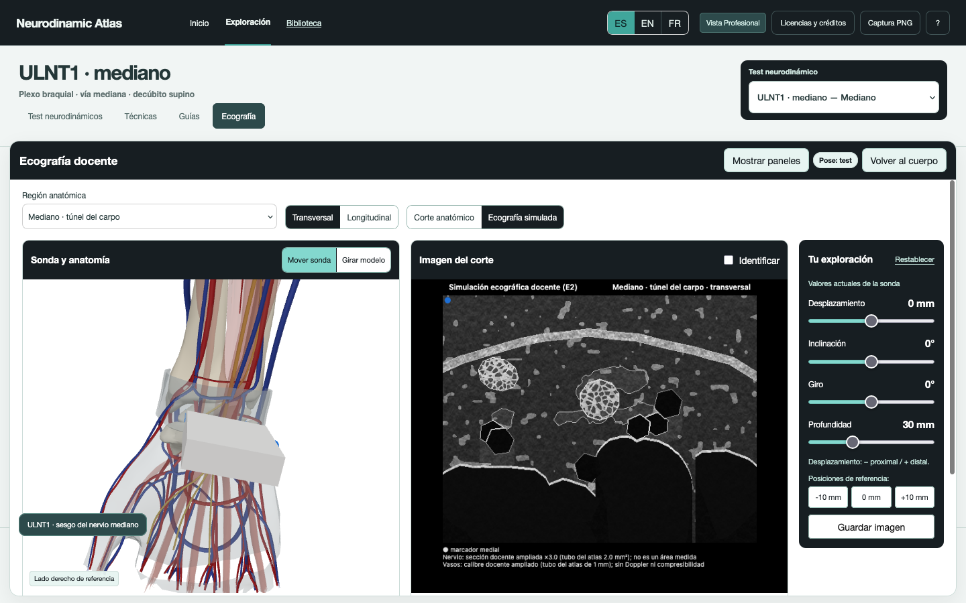Select the Guías tab
Viewport: 966px width, 603px height.
point(189,116)
